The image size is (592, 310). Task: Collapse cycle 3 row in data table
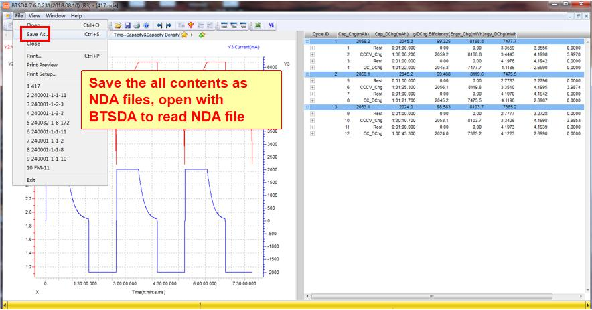pos(307,107)
